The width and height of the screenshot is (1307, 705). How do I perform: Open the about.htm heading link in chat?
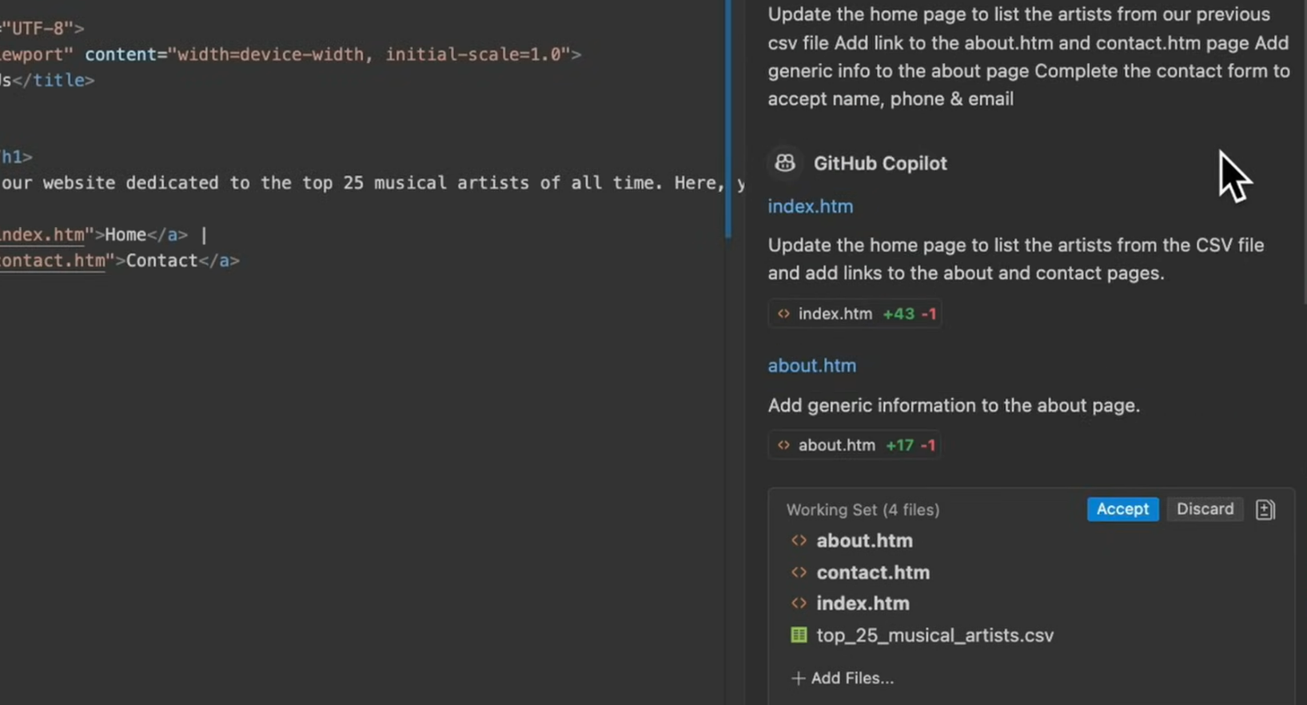[812, 365]
